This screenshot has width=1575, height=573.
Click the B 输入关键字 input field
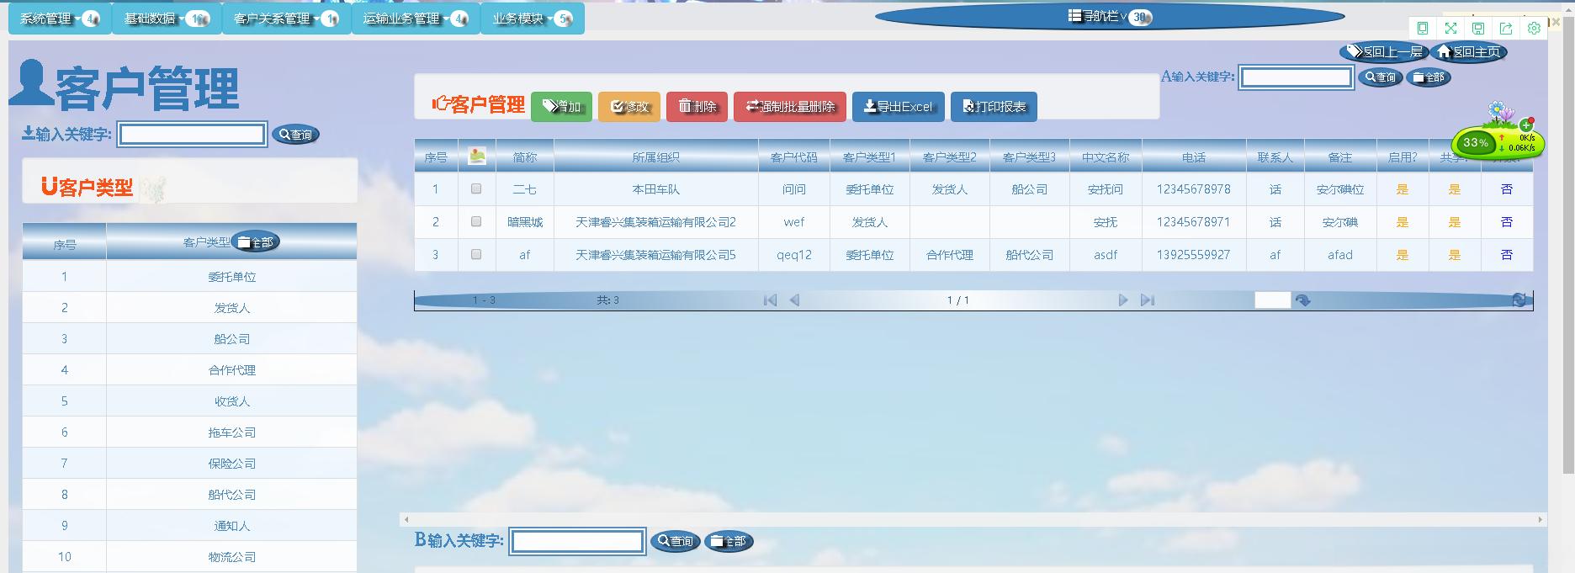click(578, 541)
